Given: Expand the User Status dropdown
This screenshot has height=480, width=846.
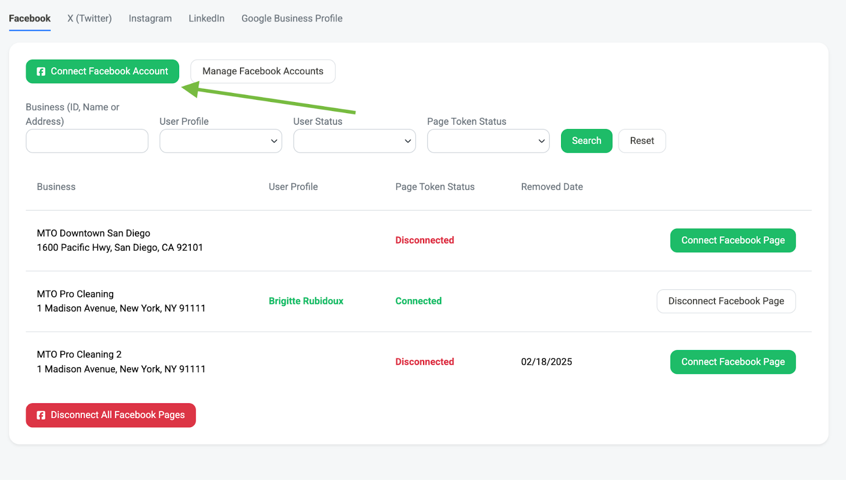Looking at the screenshot, I should [x=355, y=141].
